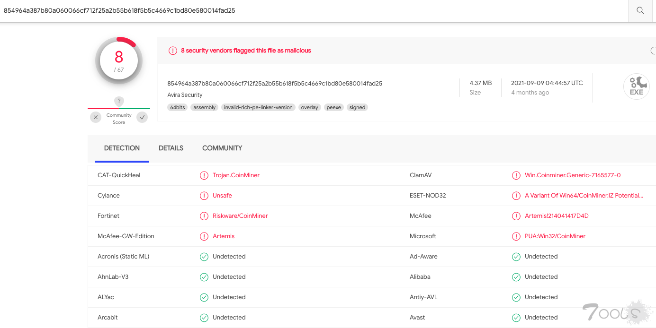Screen dimensions: 656x328
Task: Click the warning icon next to Win.Coinminer.Generic-7165577-0
Action: pyautogui.click(x=516, y=175)
